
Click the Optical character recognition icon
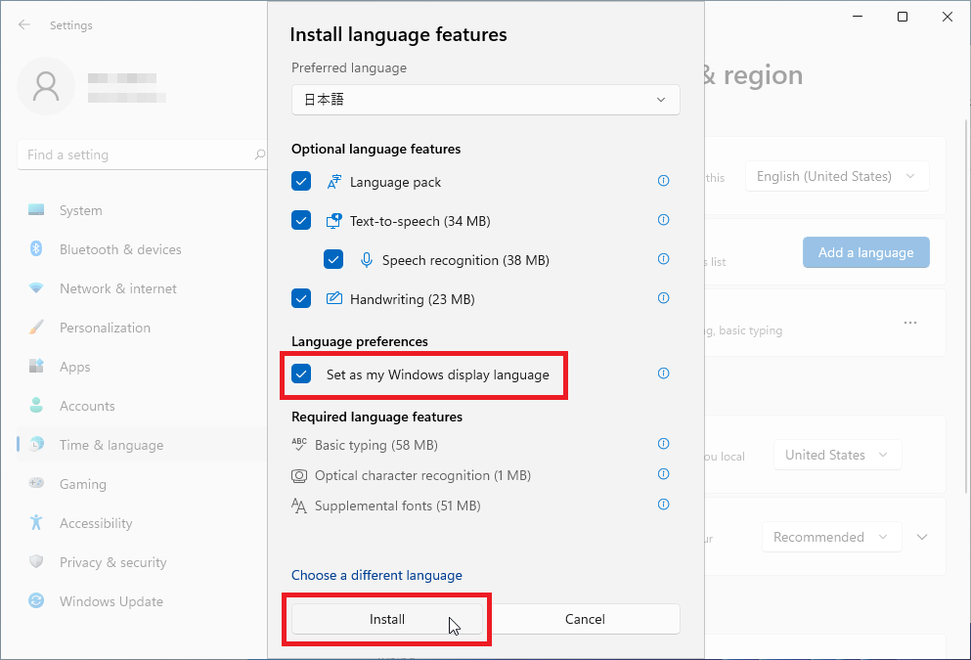pyautogui.click(x=299, y=475)
